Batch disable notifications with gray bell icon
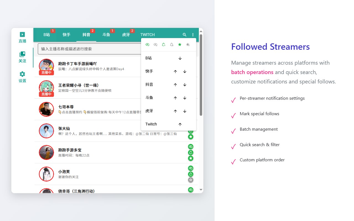354x221 pixels. click(x=171, y=44)
